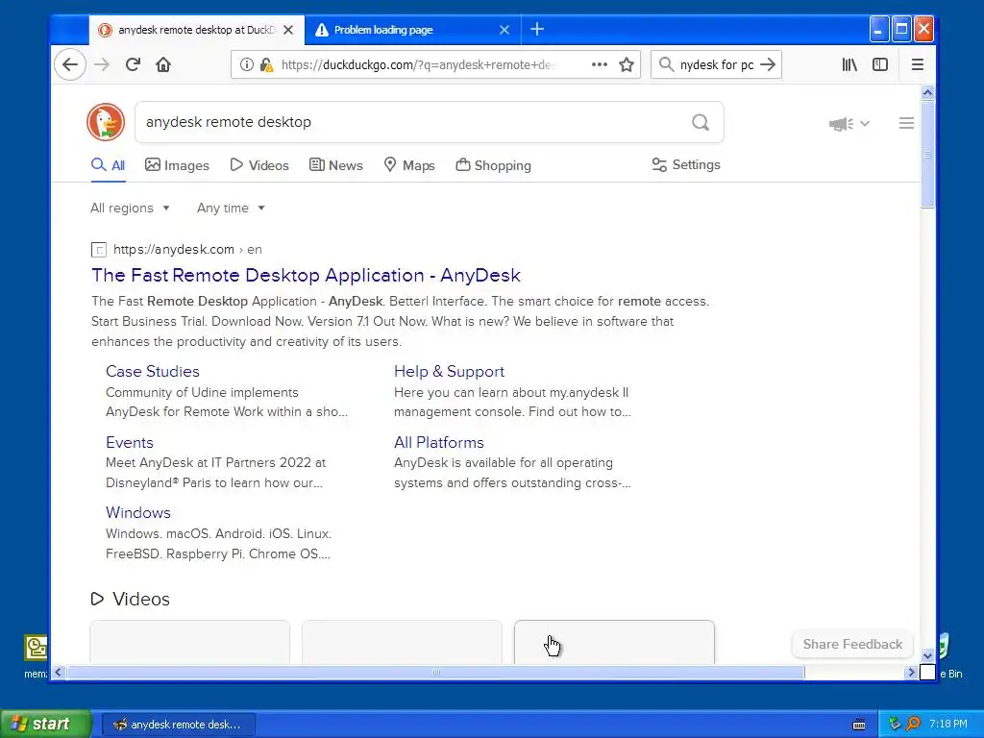Viewport: 984px width, 738px height.
Task: Click anydesk.com favicon next to result URL
Action: pos(99,250)
